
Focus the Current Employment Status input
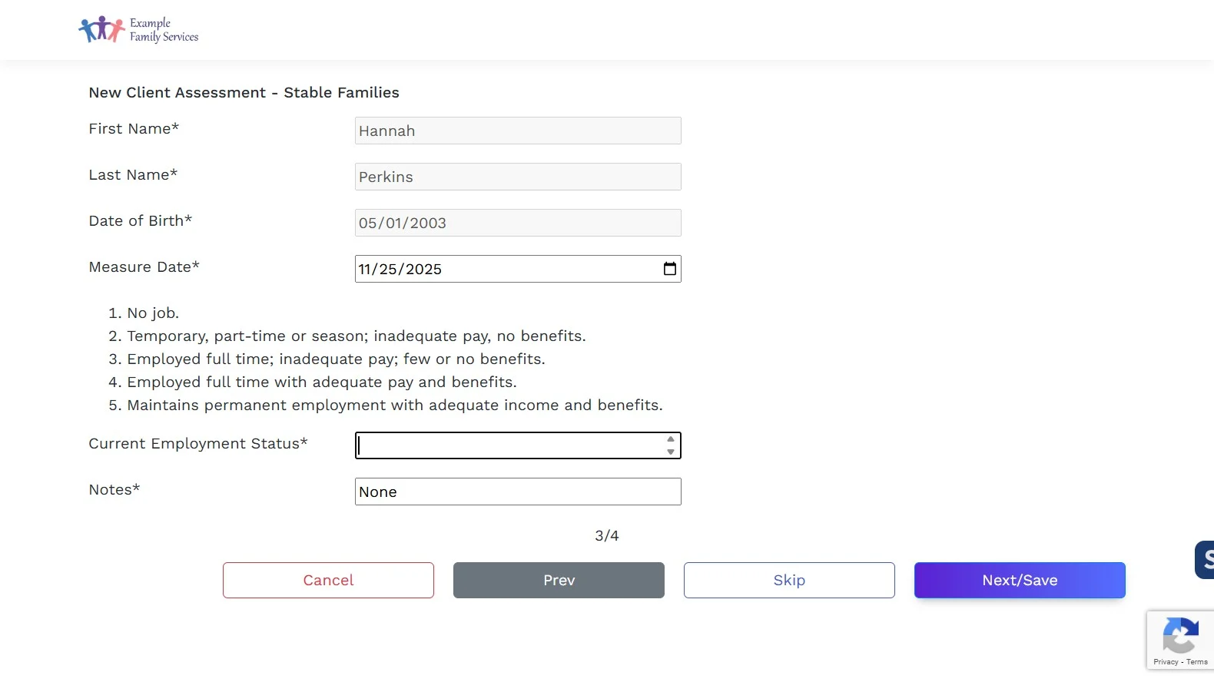coord(507,445)
